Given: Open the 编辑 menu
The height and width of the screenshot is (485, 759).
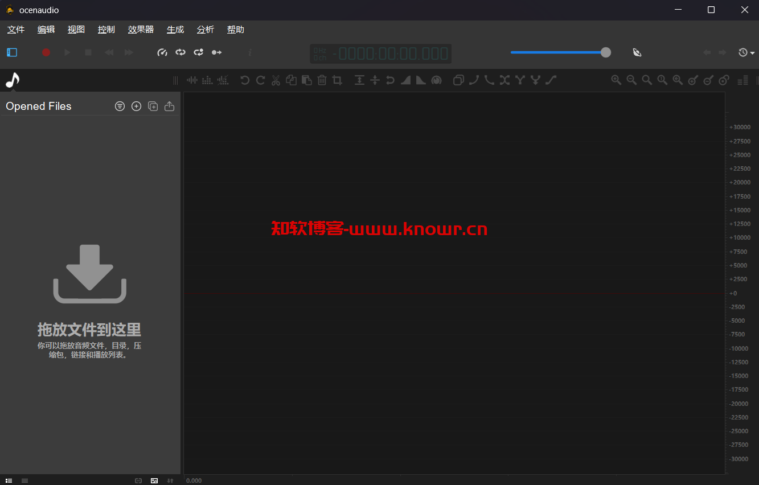Looking at the screenshot, I should coord(46,30).
